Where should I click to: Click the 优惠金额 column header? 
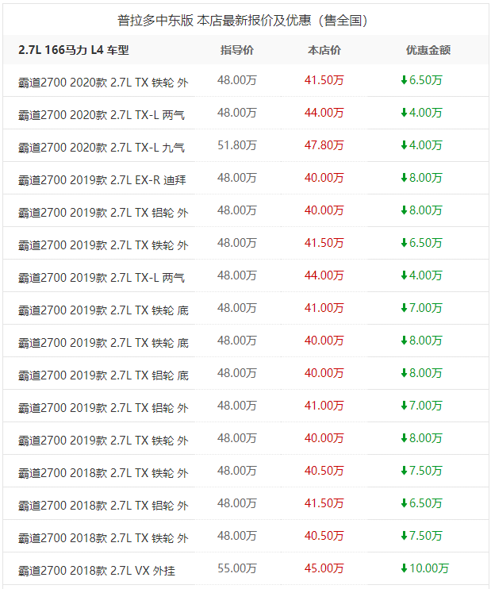[x=428, y=50]
